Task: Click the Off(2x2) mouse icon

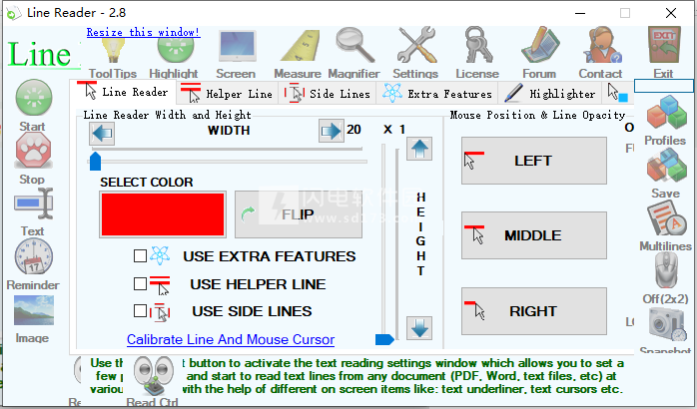Action: pos(667,271)
